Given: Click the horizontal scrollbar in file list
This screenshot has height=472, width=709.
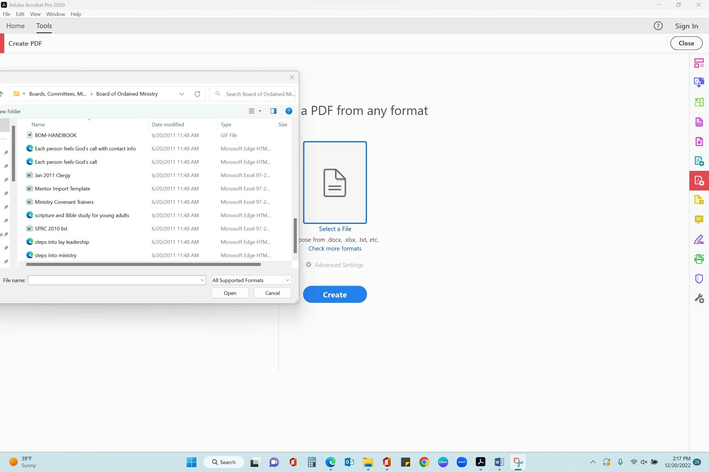Looking at the screenshot, I should tap(143, 264).
